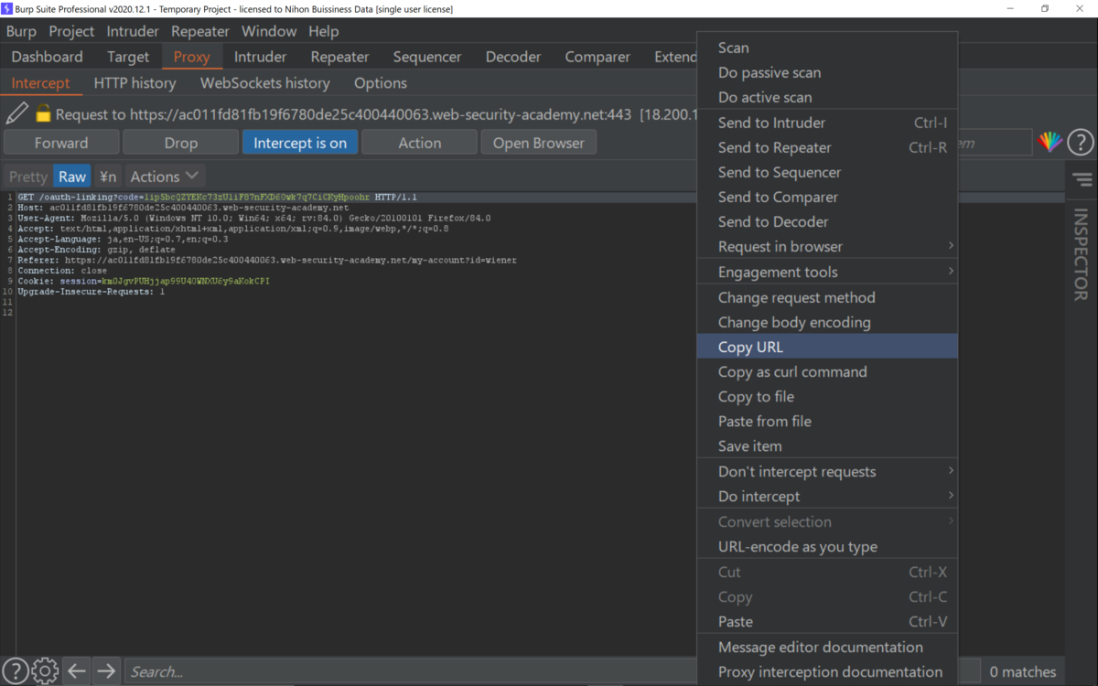Select Do passive scan in context menu
1098x686 pixels.
pos(827,72)
